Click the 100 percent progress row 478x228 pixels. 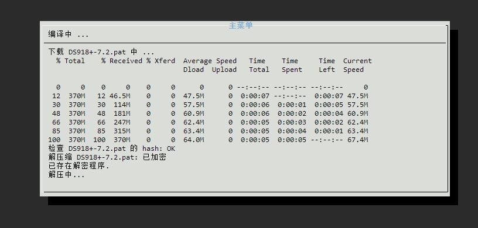click(208, 140)
